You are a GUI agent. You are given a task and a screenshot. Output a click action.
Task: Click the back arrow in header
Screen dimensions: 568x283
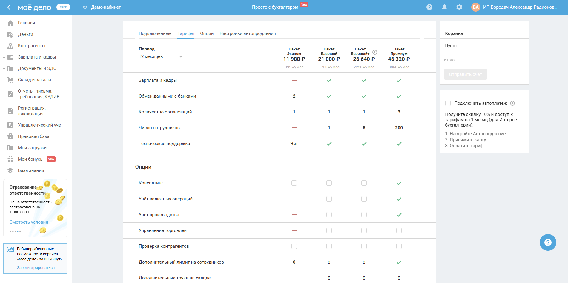(10, 7)
